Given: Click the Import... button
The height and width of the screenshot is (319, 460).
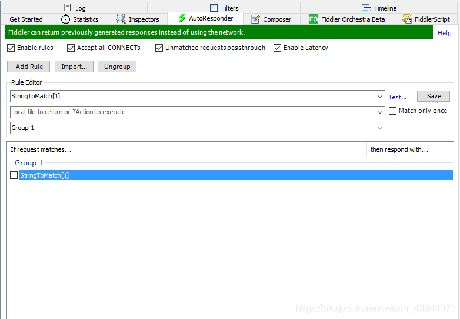Looking at the screenshot, I should tap(74, 67).
